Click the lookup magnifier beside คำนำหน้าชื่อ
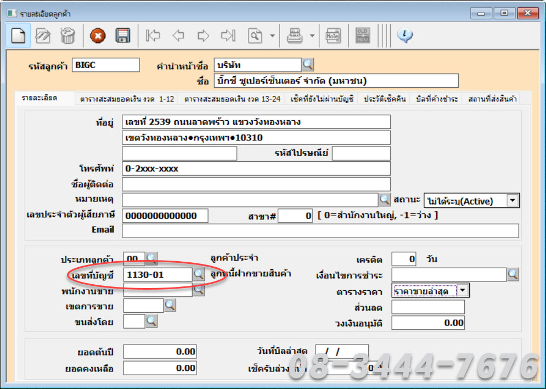This screenshot has height=389, width=546. (308, 65)
